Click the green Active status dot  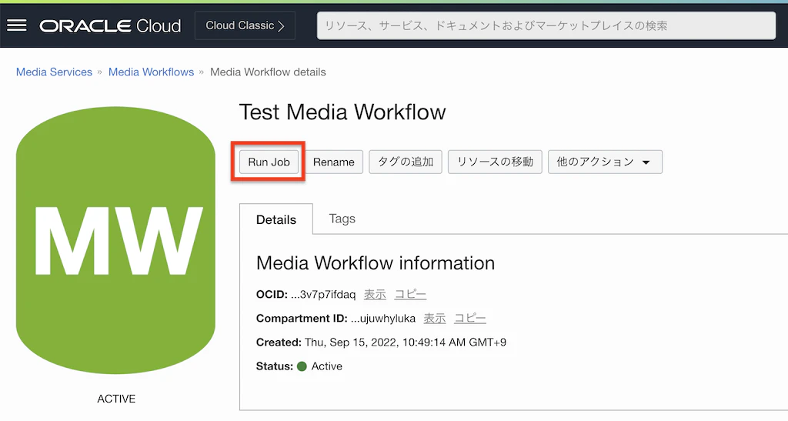click(302, 366)
